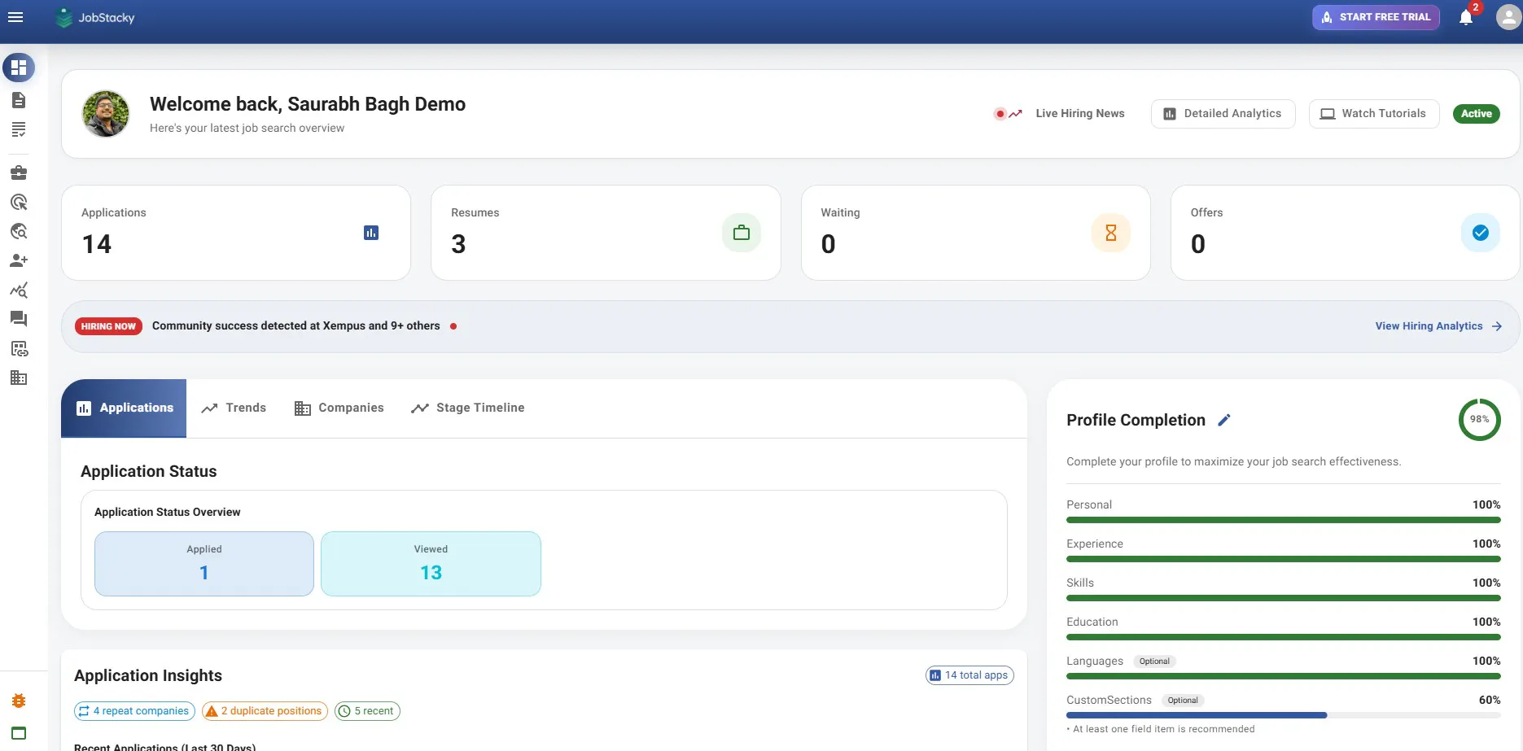Click the Optional tag next to CustomSections

click(1183, 701)
